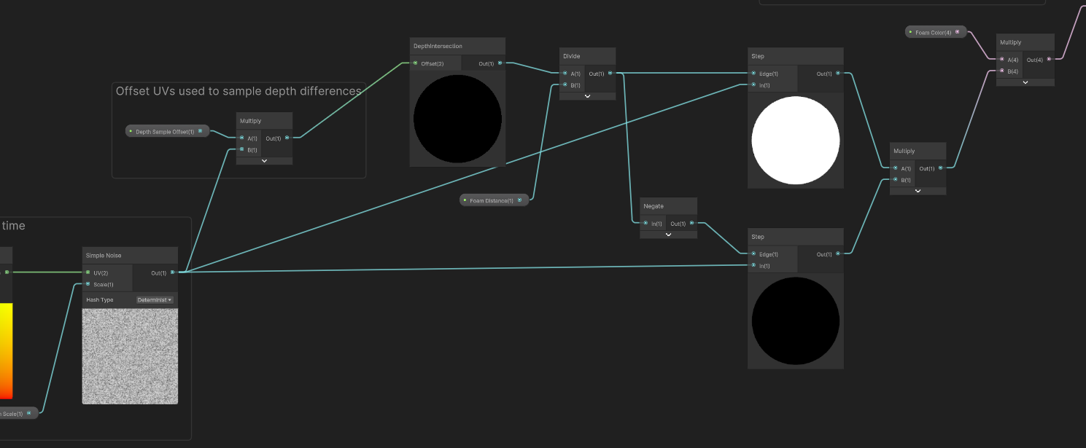
Task: Click the Out(1) port on DepthIntersection node
Action: (500, 63)
